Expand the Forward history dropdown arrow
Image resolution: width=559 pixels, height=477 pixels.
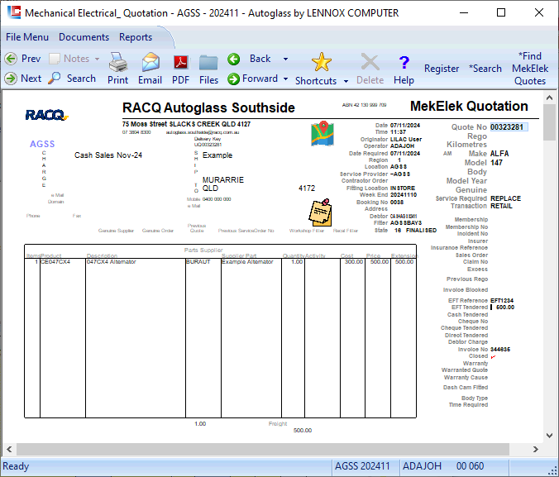click(x=285, y=79)
